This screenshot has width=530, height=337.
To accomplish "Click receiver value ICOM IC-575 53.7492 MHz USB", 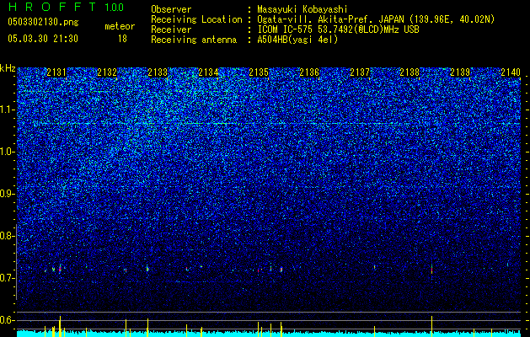I will 339,29.
